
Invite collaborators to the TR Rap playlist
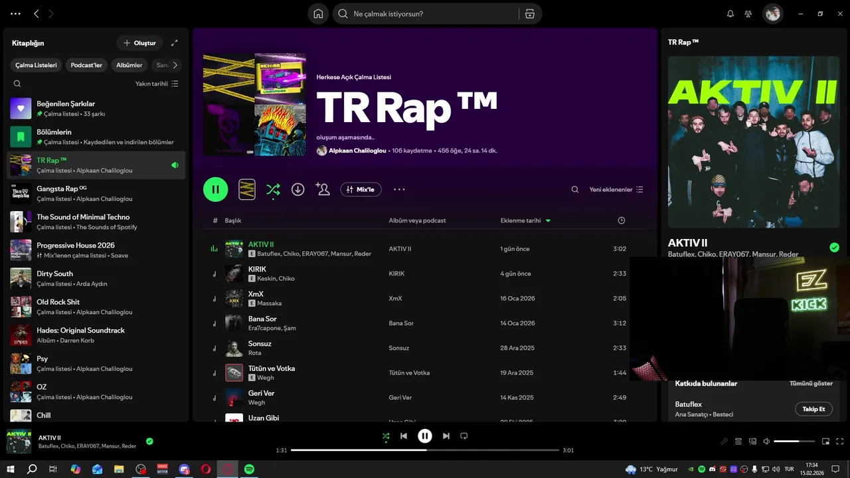323,189
